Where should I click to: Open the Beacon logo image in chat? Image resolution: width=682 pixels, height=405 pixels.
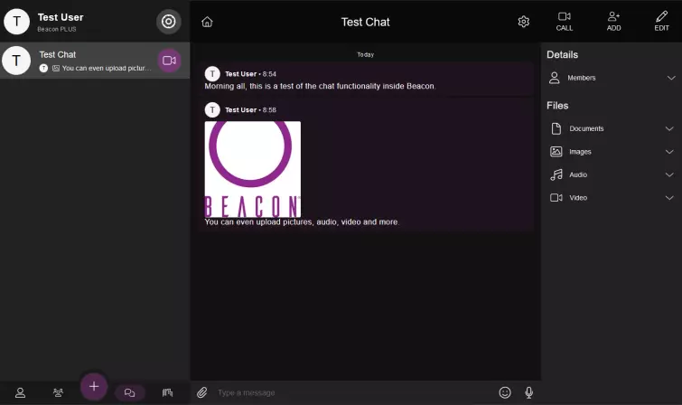coord(253,169)
